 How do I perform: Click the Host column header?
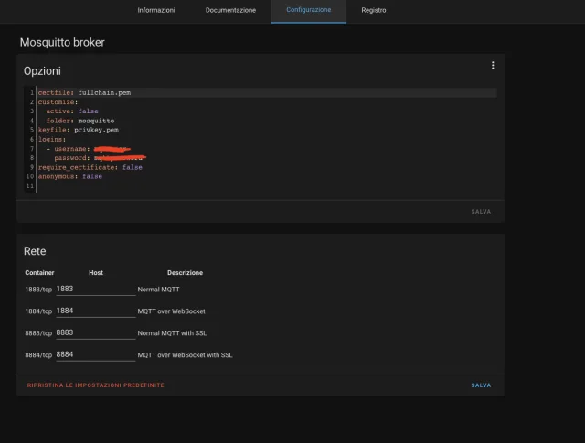96,272
